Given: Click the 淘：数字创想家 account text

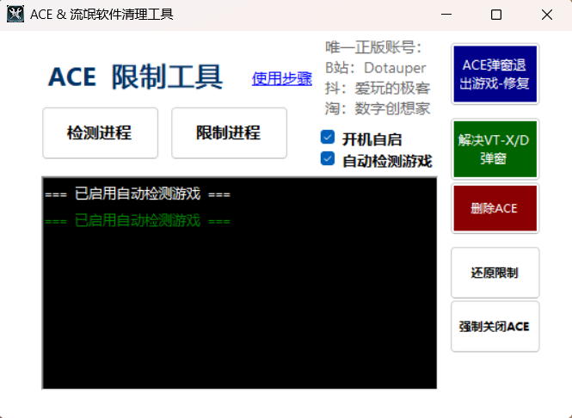Looking at the screenshot, I should tap(378, 108).
